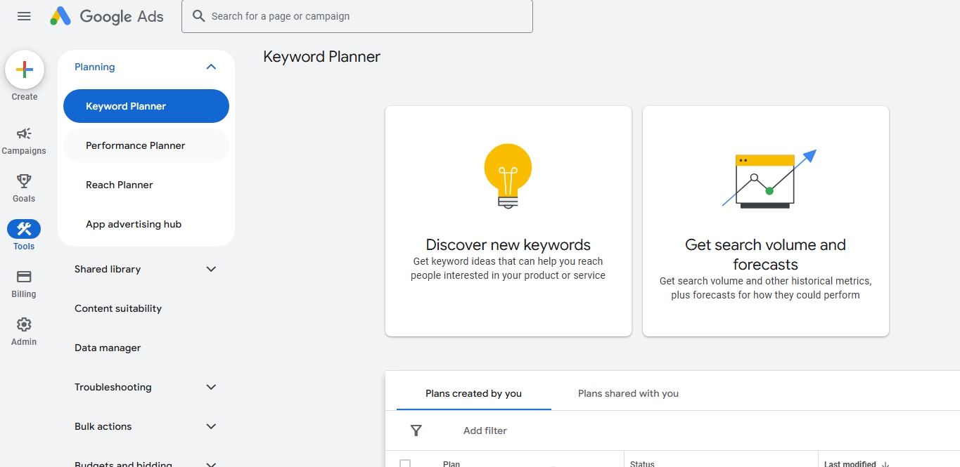
Task: Click Discover new keywords heading
Action: pyautogui.click(x=508, y=244)
